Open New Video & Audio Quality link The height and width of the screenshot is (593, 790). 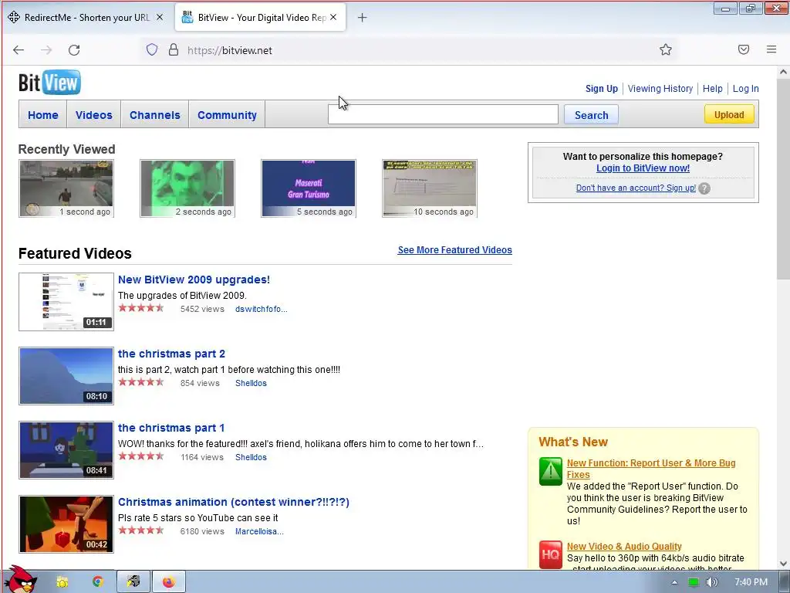pos(623,547)
